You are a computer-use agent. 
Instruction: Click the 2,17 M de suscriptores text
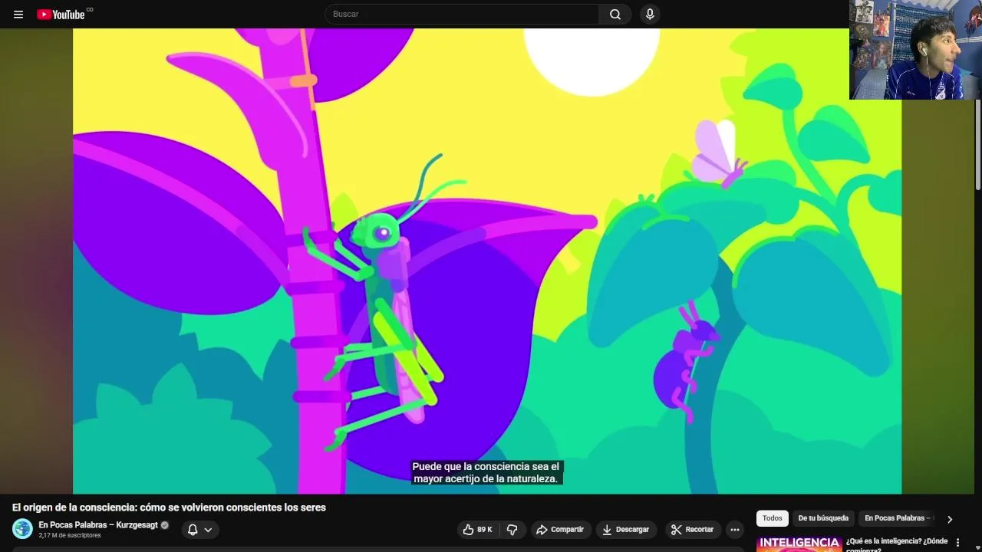70,535
